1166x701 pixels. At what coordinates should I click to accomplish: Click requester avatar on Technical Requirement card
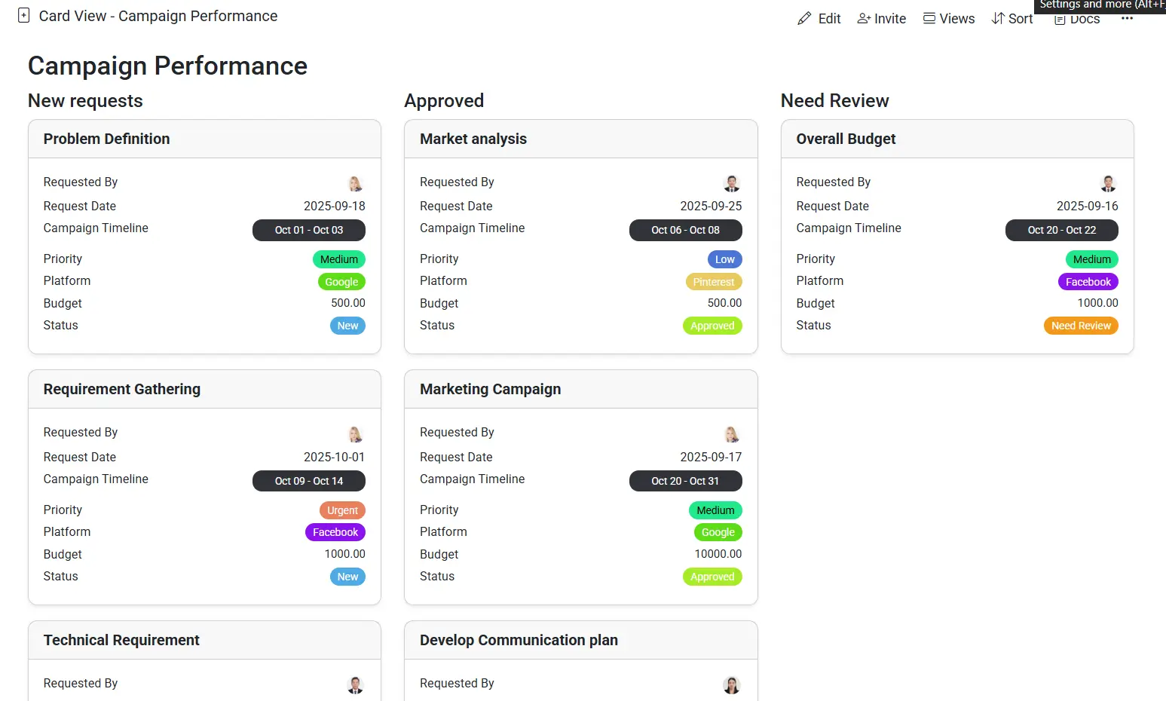point(355,684)
